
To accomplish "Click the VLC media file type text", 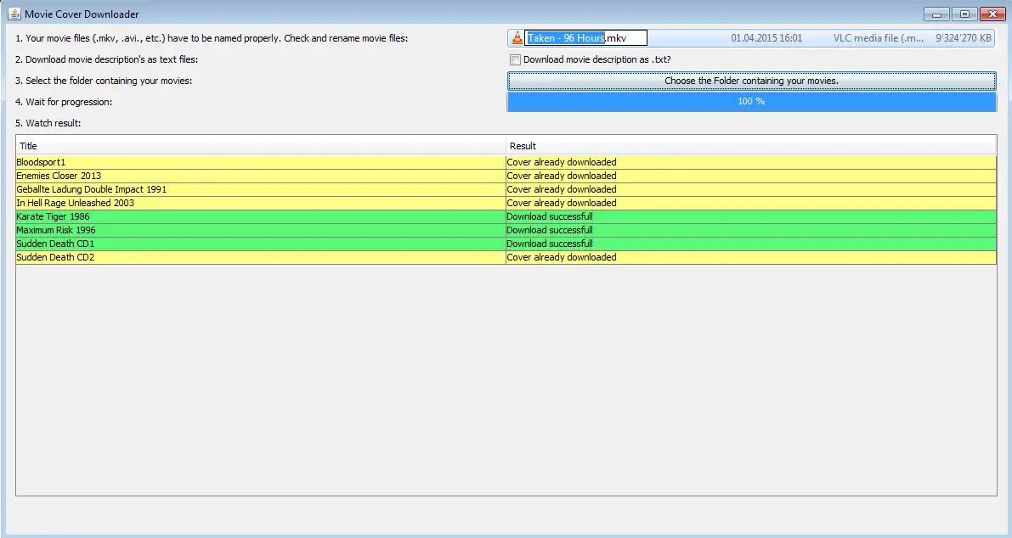I will (x=879, y=38).
